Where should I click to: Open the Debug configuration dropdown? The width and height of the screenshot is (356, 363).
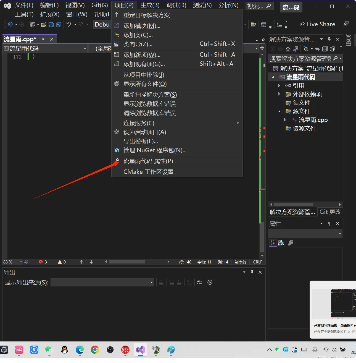click(x=103, y=24)
